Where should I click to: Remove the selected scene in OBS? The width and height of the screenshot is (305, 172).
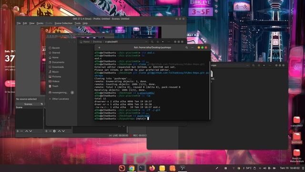(x=22, y=131)
